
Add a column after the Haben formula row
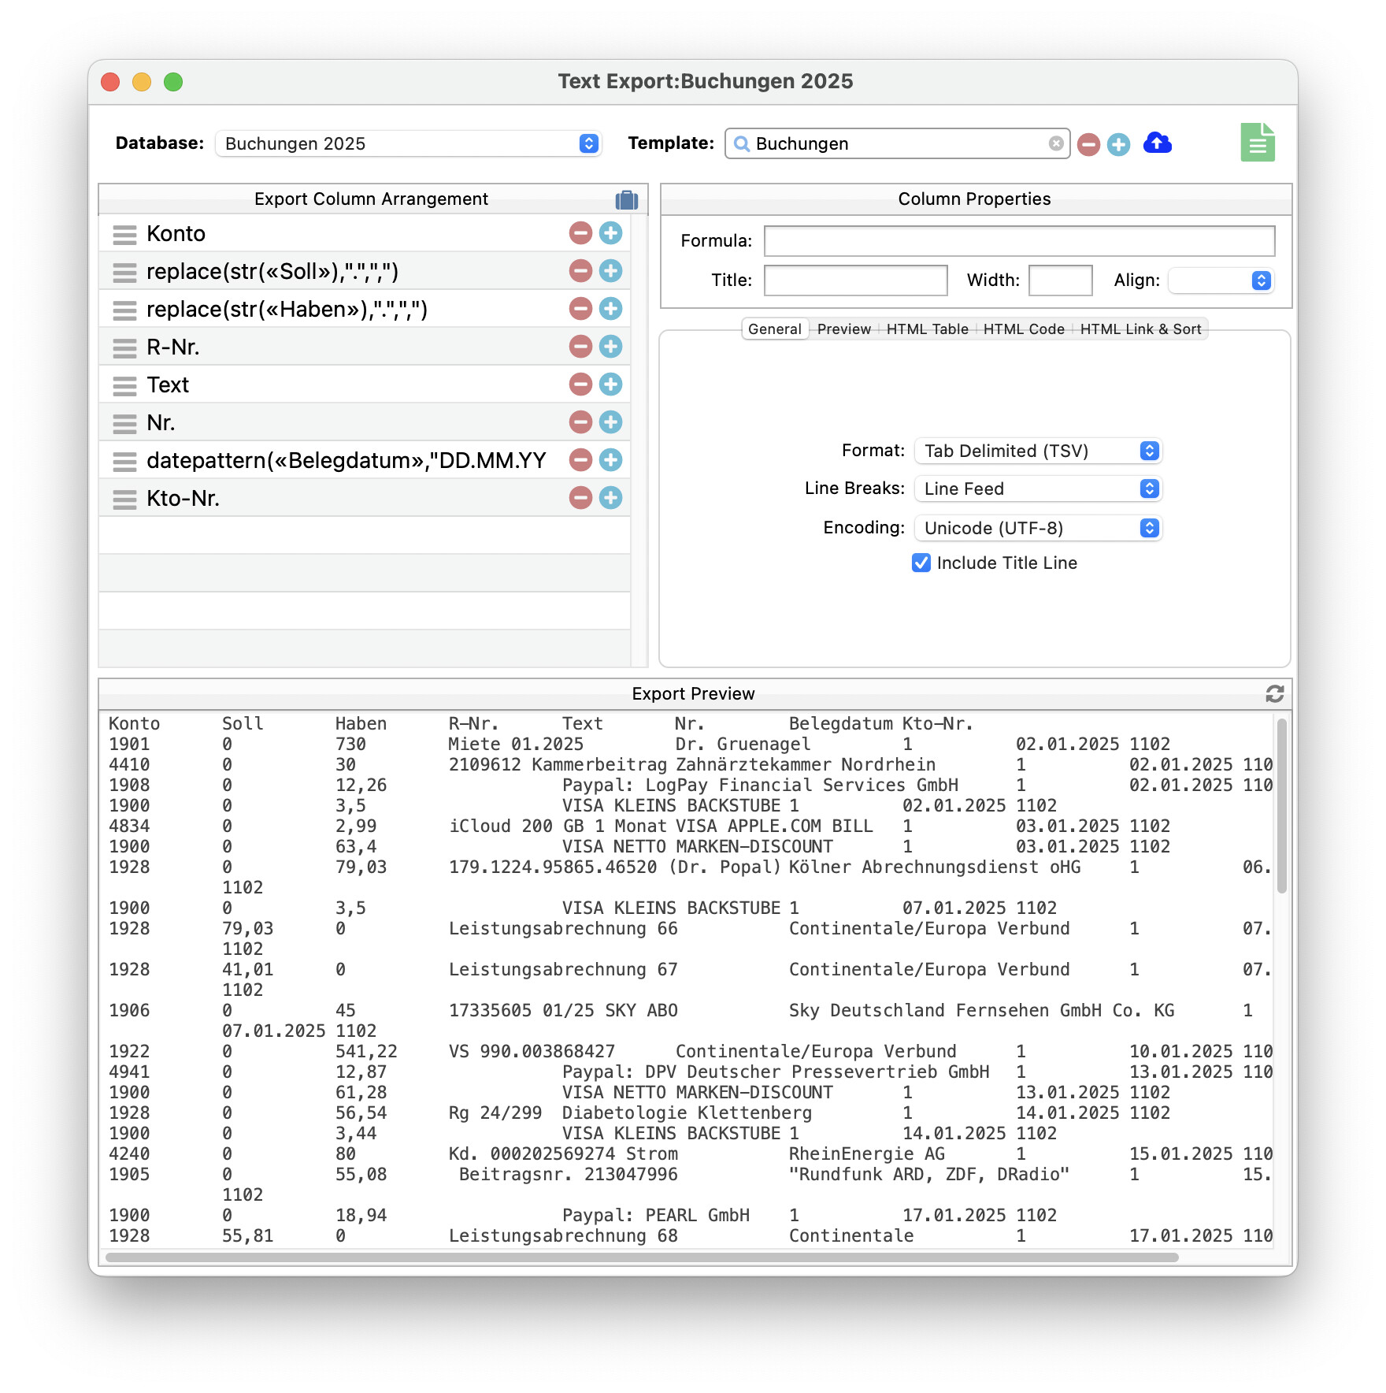[610, 309]
